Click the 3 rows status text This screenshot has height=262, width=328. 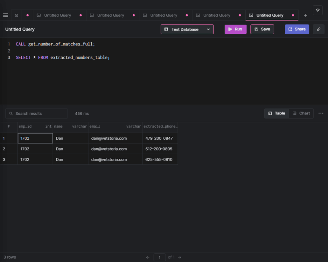pos(10,257)
